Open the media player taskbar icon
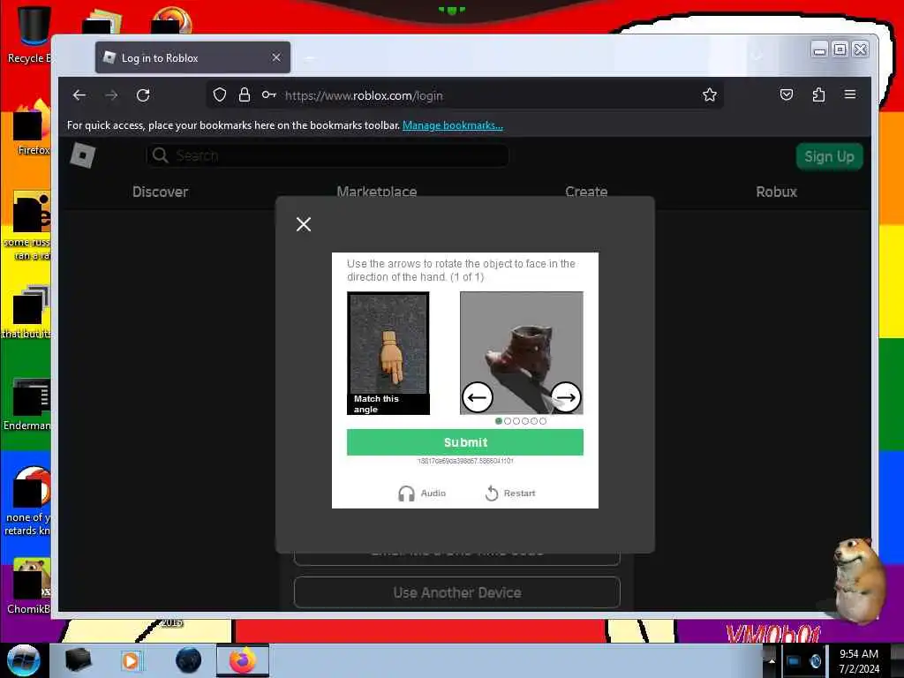Screen dimensions: 904x678 [131, 660]
